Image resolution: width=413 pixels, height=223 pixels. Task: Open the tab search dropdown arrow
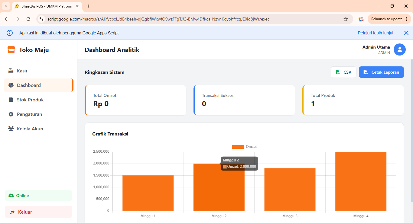pyautogui.click(x=6, y=6)
